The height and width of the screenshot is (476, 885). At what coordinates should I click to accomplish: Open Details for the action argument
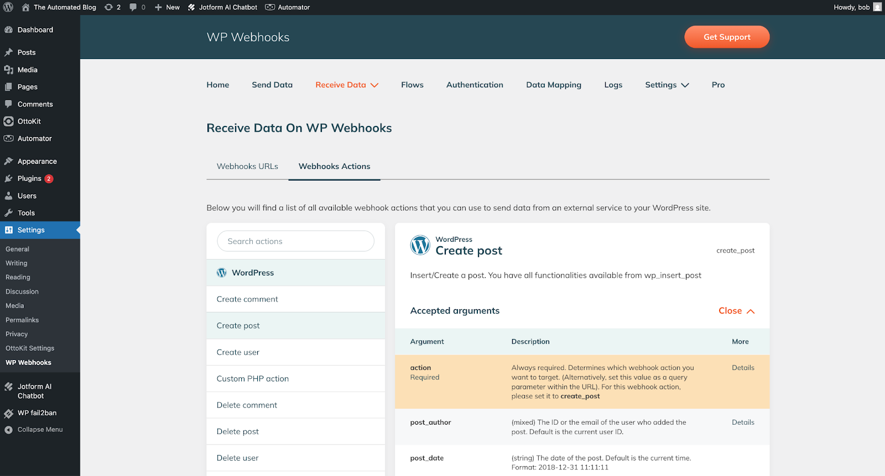(x=743, y=368)
